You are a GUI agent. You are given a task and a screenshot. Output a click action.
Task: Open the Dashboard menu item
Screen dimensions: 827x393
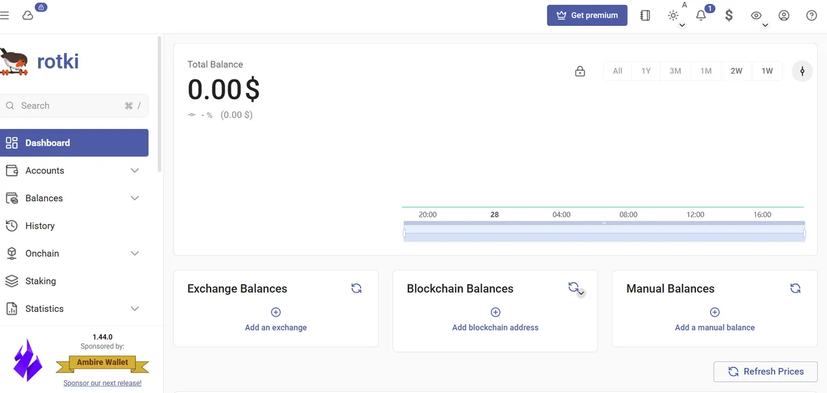pos(74,143)
